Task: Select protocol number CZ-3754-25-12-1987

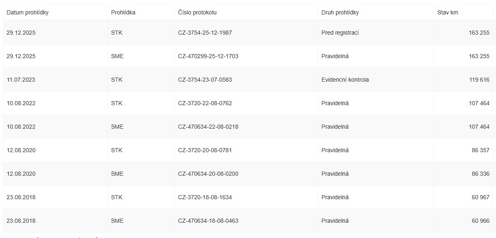Action: click(205, 33)
